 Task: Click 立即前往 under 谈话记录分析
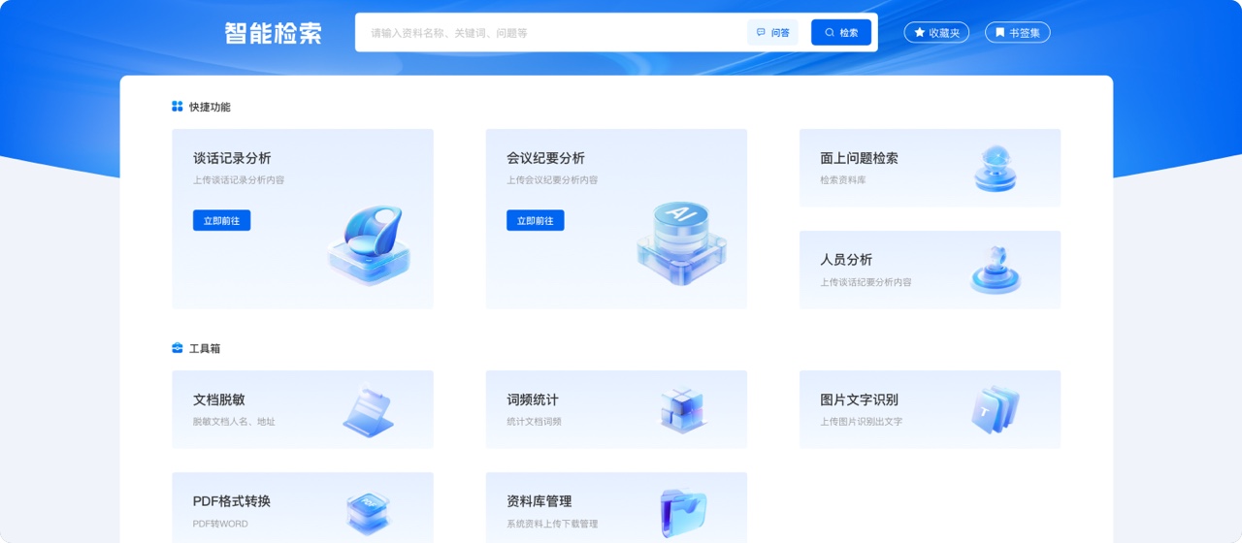click(x=221, y=221)
